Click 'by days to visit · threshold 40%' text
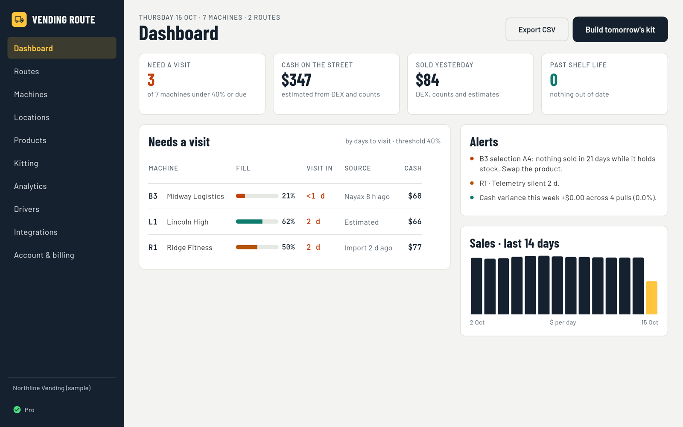This screenshot has width=683, height=427. pyautogui.click(x=393, y=141)
